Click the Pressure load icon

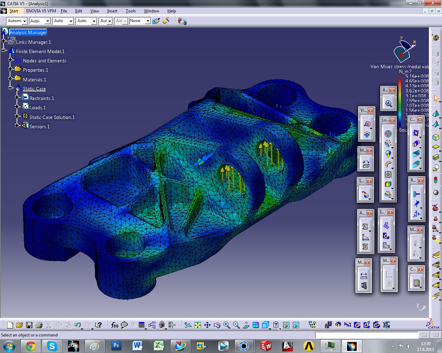[388, 134]
